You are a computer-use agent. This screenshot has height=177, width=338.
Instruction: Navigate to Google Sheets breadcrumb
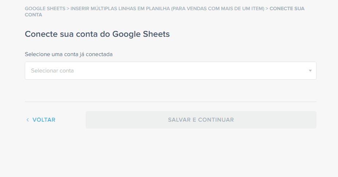(44, 8)
